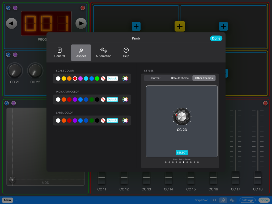Switch styles view to Current

point(156,78)
